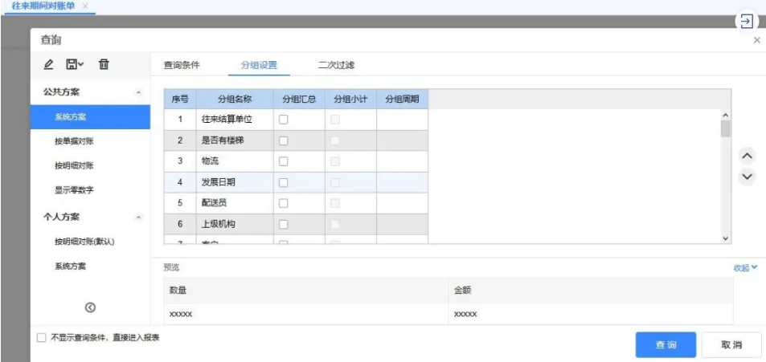Image resolution: width=766 pixels, height=362 pixels.
Task: Close the 查询 dialog with the X
Action: pos(756,40)
